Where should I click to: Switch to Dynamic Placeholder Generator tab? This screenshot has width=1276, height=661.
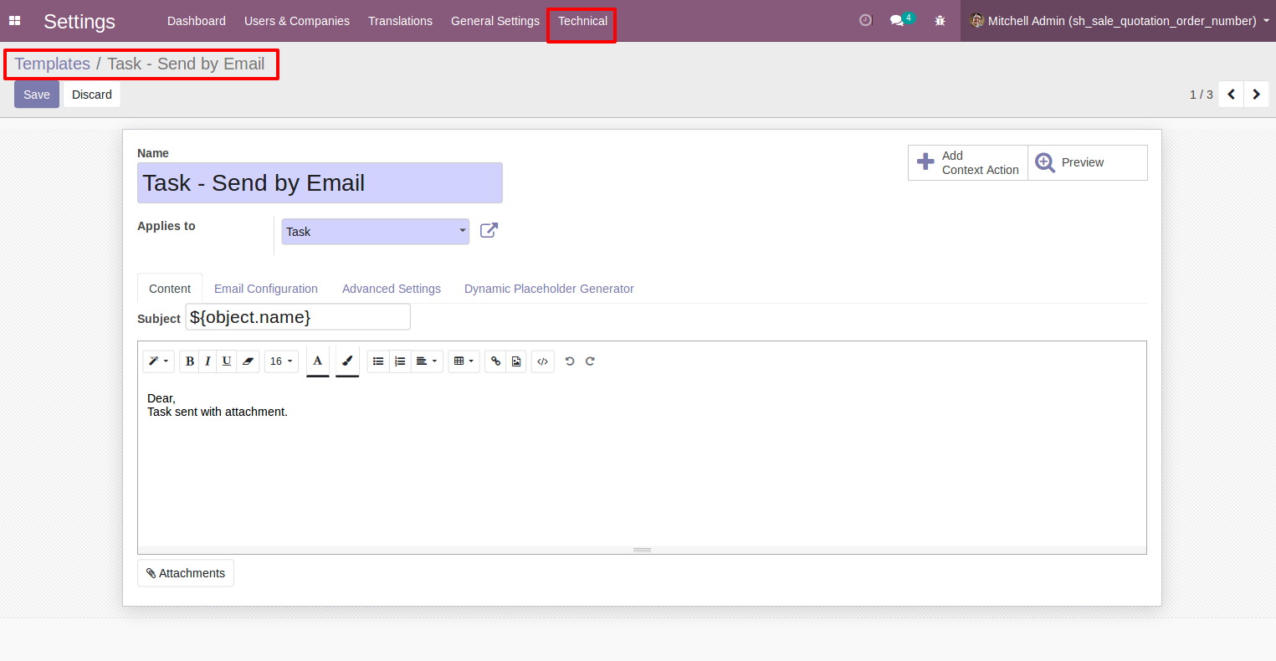(x=549, y=289)
